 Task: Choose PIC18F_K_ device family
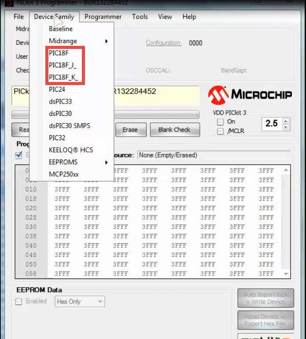click(x=72, y=77)
